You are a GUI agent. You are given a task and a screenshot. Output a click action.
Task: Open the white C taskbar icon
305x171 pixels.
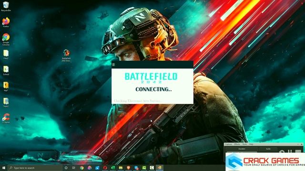pyautogui.click(x=152, y=168)
